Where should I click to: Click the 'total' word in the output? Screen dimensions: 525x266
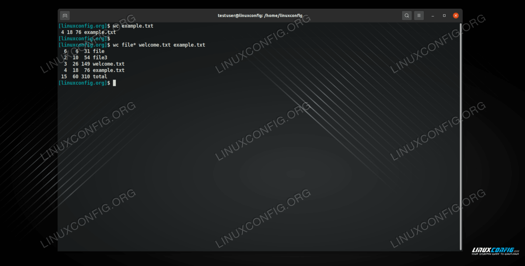(x=100, y=76)
